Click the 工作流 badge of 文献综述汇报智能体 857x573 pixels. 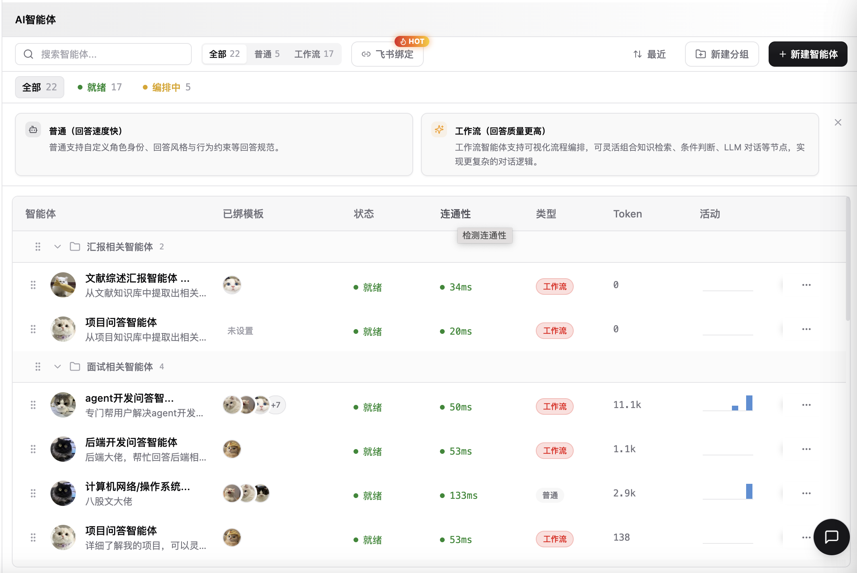tap(555, 286)
